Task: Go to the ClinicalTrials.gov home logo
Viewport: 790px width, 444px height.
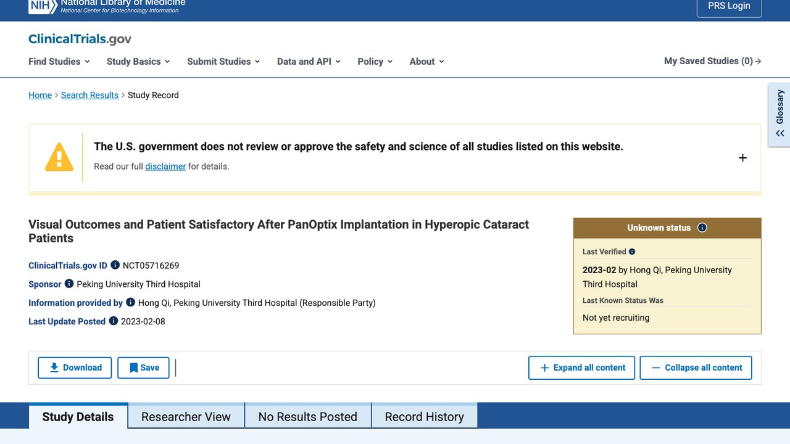Action: point(80,39)
